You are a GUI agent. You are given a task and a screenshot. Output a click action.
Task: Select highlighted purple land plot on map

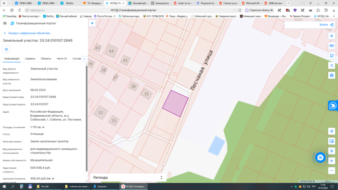pyautogui.click(x=176, y=104)
